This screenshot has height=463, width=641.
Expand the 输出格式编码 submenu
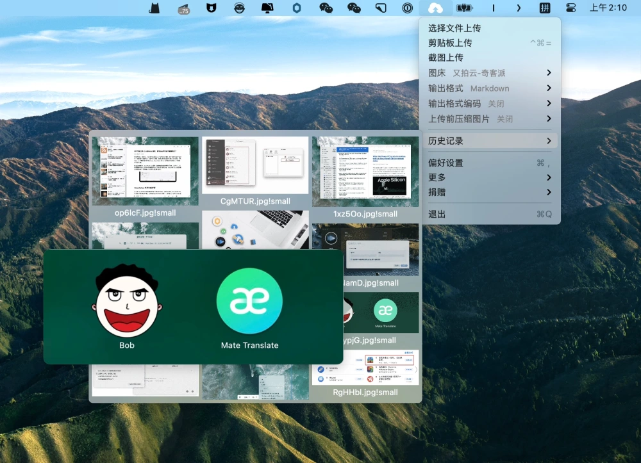[490, 103]
